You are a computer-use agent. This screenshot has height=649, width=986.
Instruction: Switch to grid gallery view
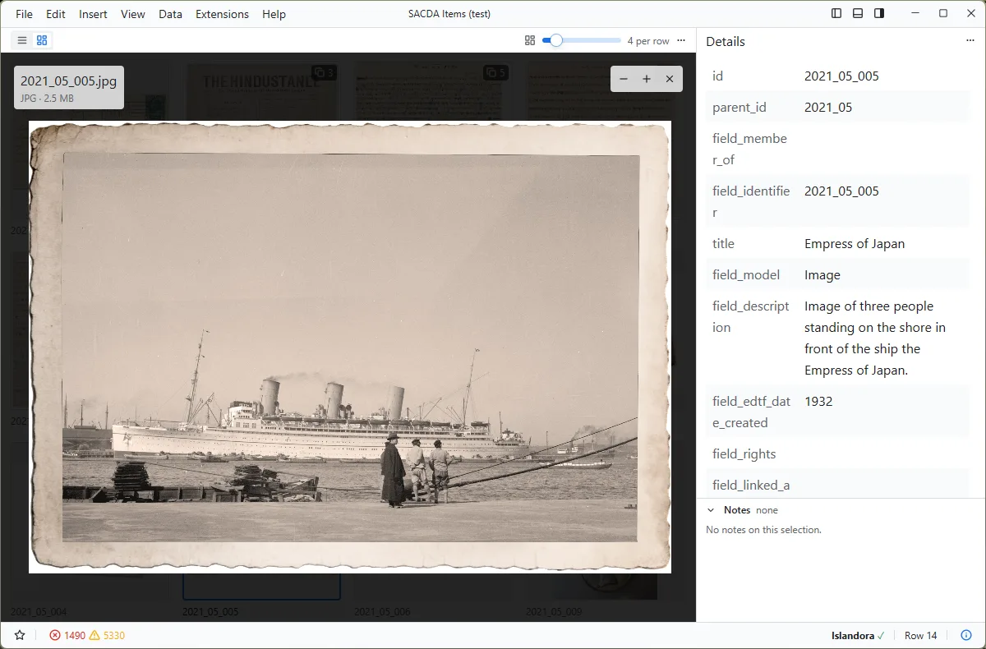click(42, 40)
